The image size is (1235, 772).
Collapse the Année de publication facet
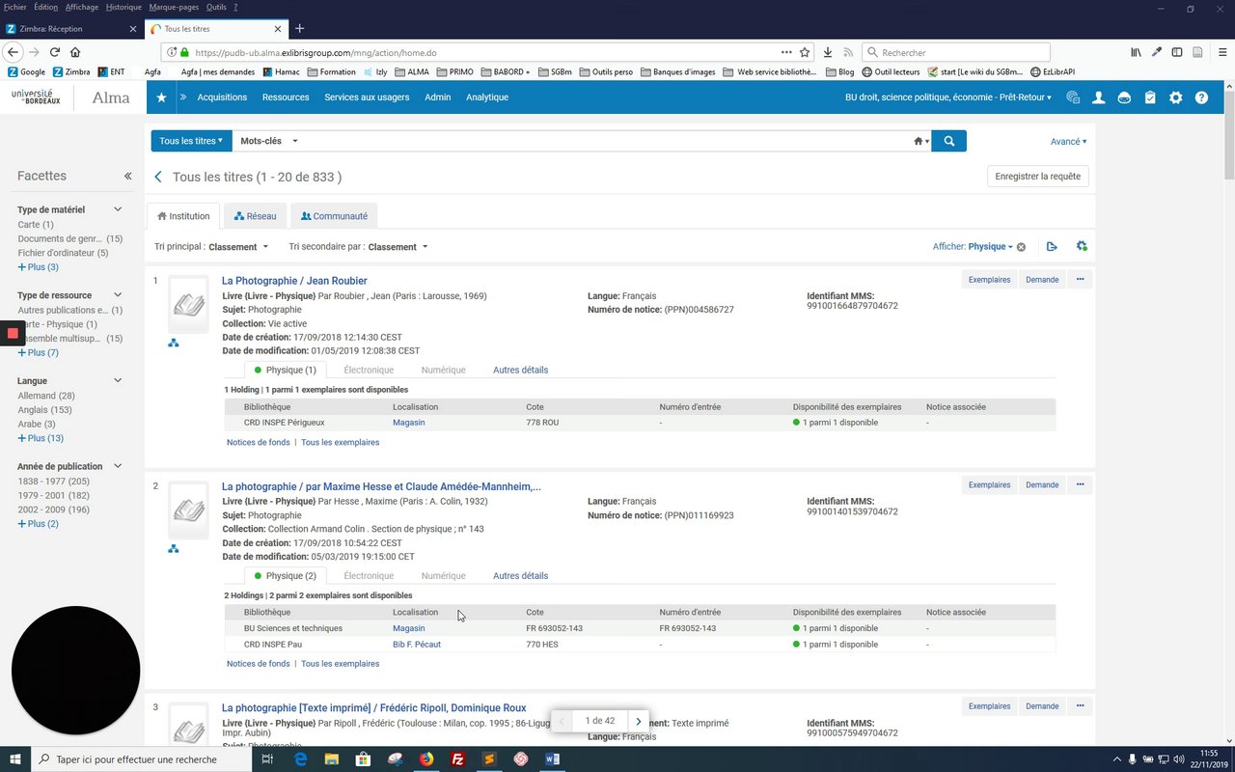(118, 467)
